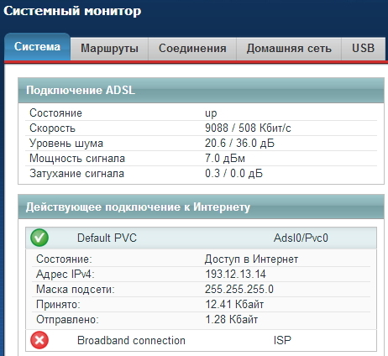Click the Состояние value up
The image size is (388, 356).
tap(211, 113)
